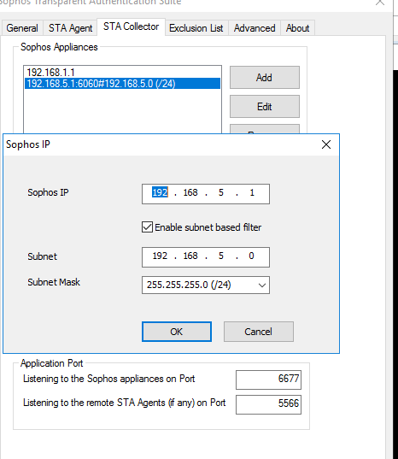Open the About tab
The image size is (398, 459).
click(297, 28)
